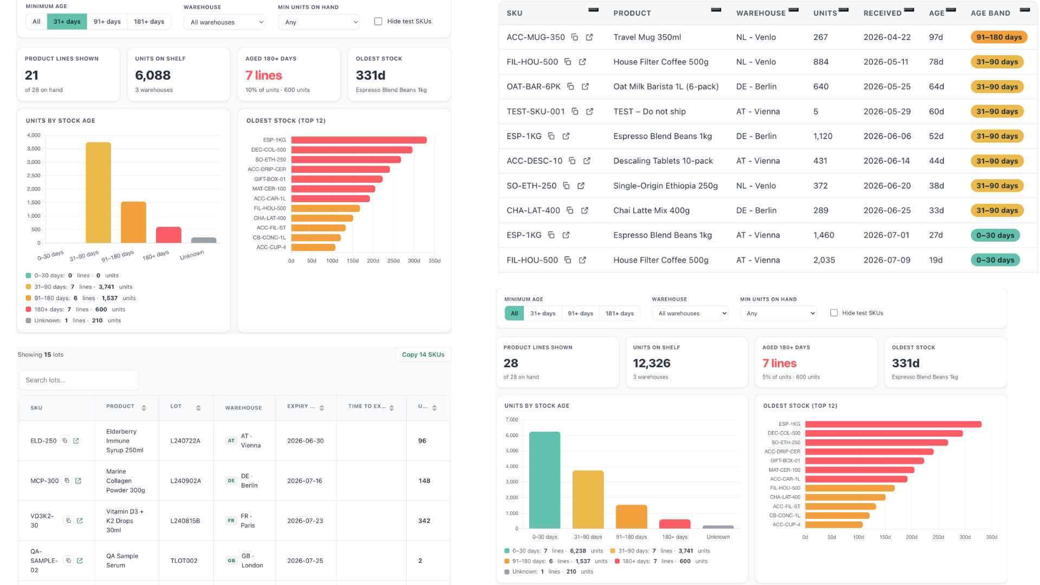Copy the VD3K2-30 SKU with its copy icon
The width and height of the screenshot is (1040, 585).
(x=68, y=521)
